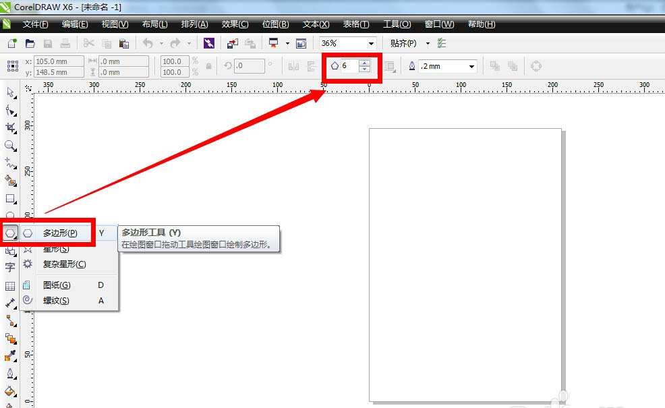Select the Rectangle tool
This screenshot has width=665, height=408.
[x=11, y=199]
